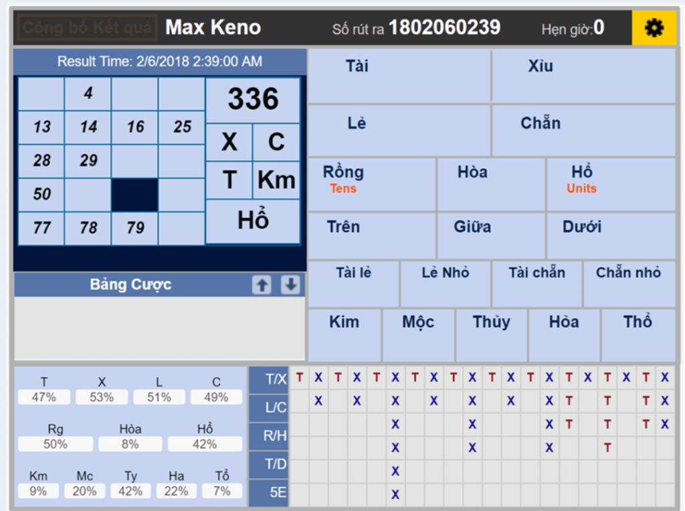685x511 pixels.
Task: Click drawn number 4 in grid
Action: point(88,94)
